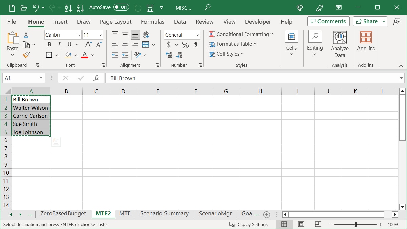Open the Fill Color dropdown arrow
The width and height of the screenshot is (407, 229).
click(76, 55)
